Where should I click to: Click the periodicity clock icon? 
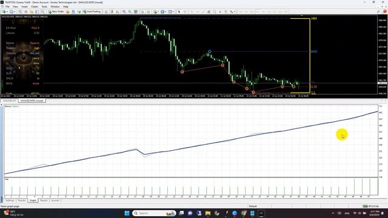162,12
